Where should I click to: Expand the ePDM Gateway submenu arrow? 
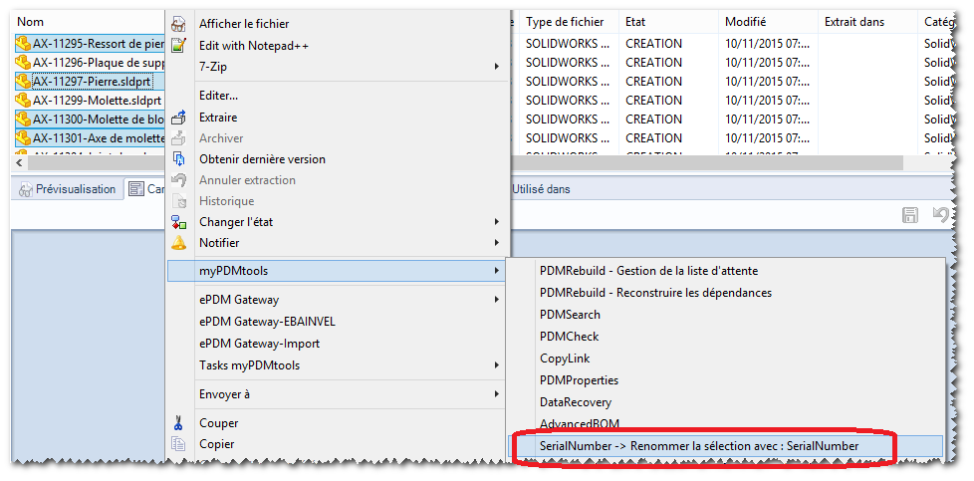coord(497,300)
